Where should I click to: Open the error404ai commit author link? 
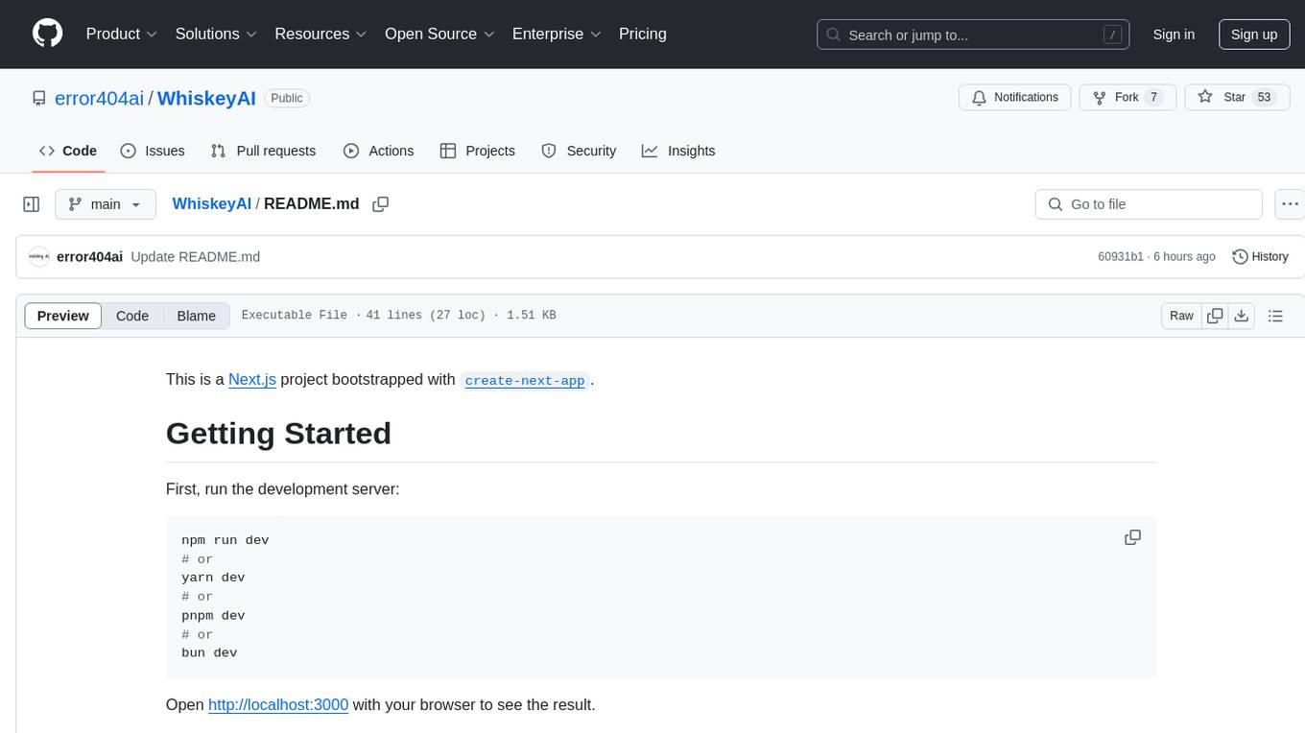pyautogui.click(x=90, y=256)
